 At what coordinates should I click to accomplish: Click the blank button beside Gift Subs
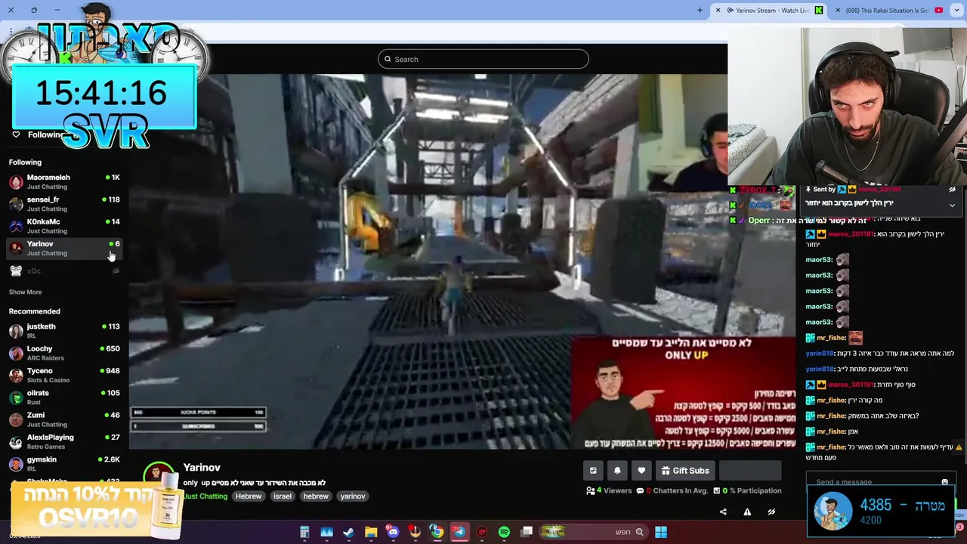coord(750,471)
